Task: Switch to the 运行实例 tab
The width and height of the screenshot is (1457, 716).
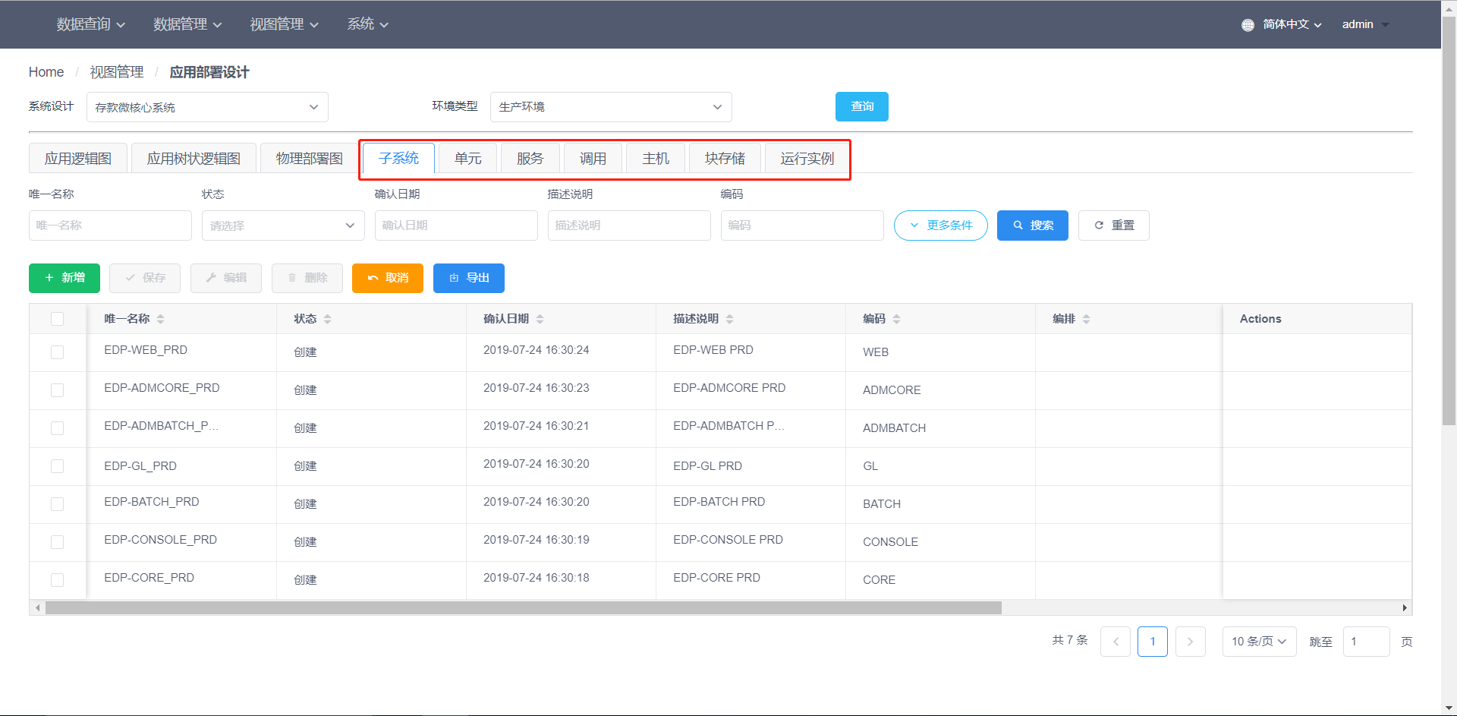Action: (807, 158)
